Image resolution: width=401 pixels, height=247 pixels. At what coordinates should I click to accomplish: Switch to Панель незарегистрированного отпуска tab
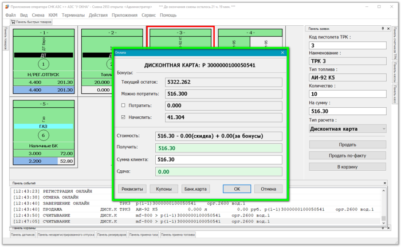(66, 235)
